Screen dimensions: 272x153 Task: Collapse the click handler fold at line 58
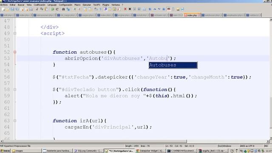tap(15, 90)
